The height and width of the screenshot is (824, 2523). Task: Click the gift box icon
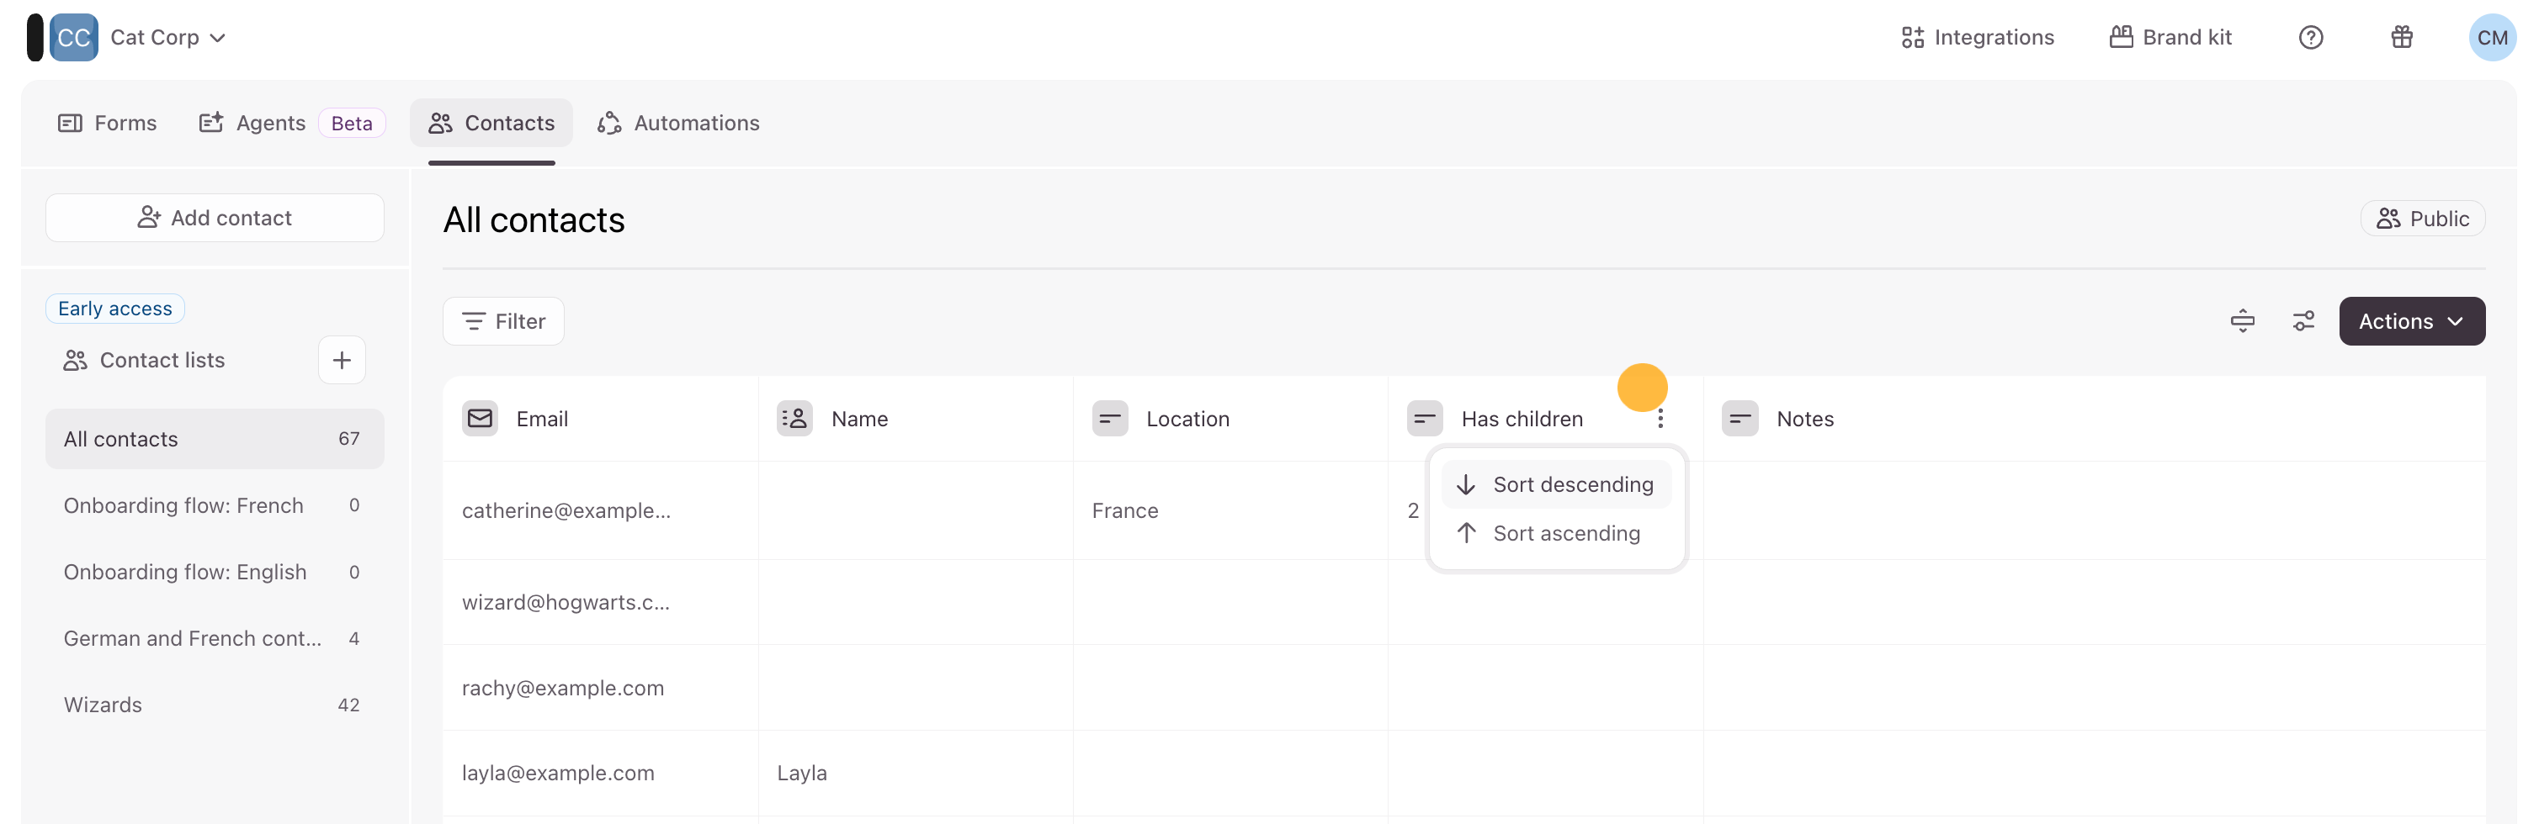[x=2402, y=37]
